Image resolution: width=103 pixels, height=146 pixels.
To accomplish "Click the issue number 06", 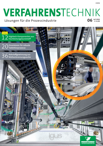I will click(x=90, y=20).
